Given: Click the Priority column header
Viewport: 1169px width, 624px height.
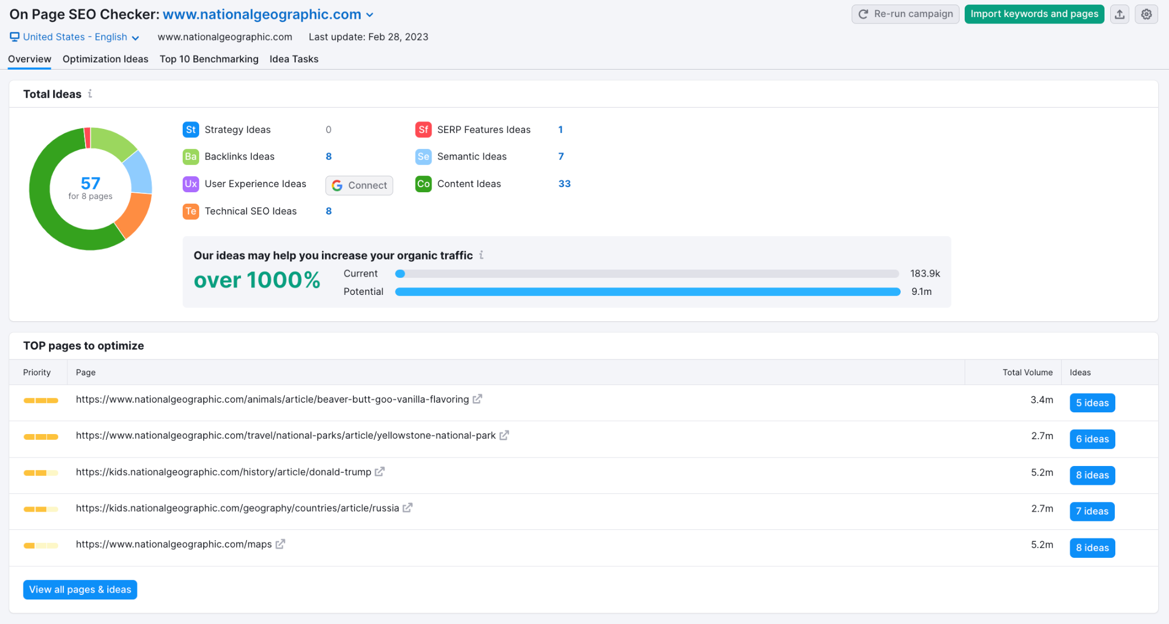Looking at the screenshot, I should (x=37, y=372).
